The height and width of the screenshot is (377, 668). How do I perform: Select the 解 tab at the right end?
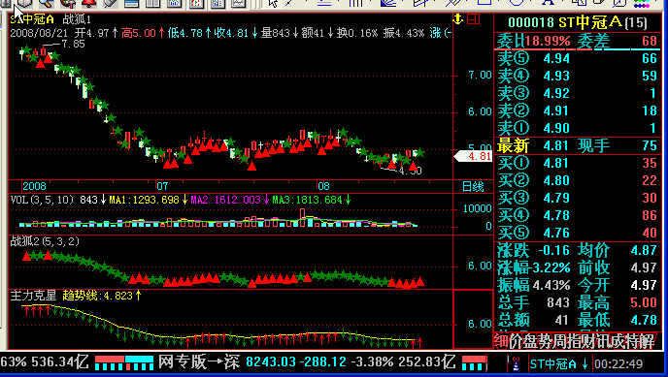[647, 341]
